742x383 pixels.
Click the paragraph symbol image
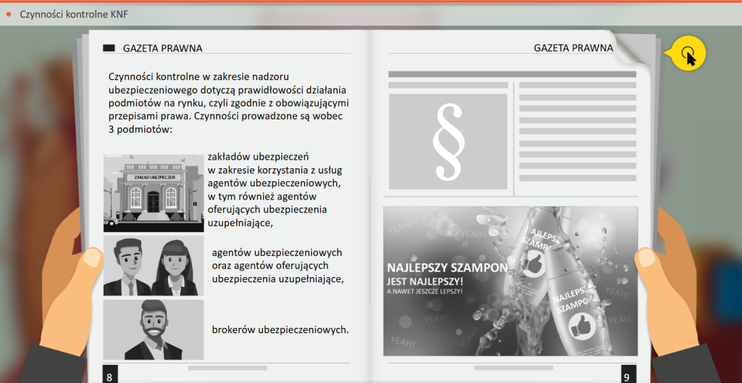tap(447, 144)
